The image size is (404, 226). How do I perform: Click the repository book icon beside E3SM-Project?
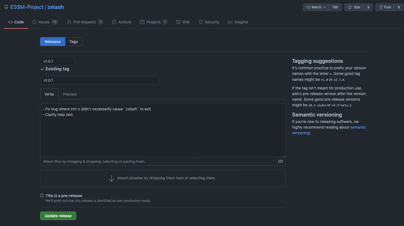pos(6,7)
